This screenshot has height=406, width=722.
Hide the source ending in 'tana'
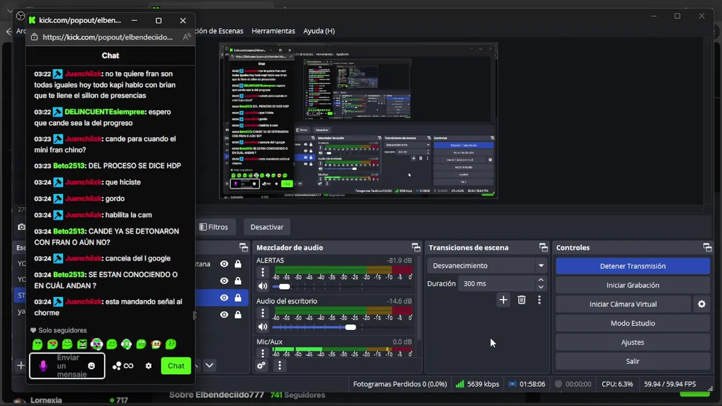point(224,264)
